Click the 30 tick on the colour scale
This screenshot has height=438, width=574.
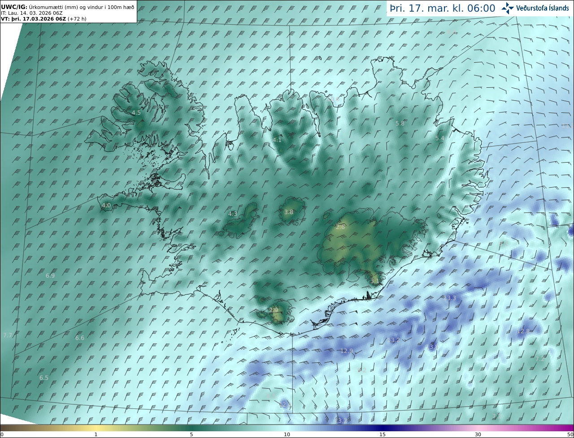click(478, 434)
